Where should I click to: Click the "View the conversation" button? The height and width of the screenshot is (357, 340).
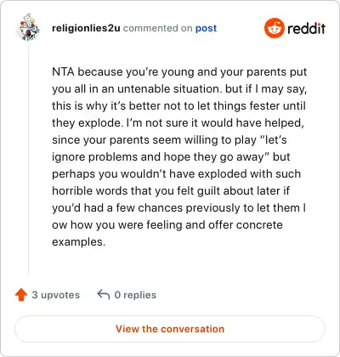coord(170,329)
